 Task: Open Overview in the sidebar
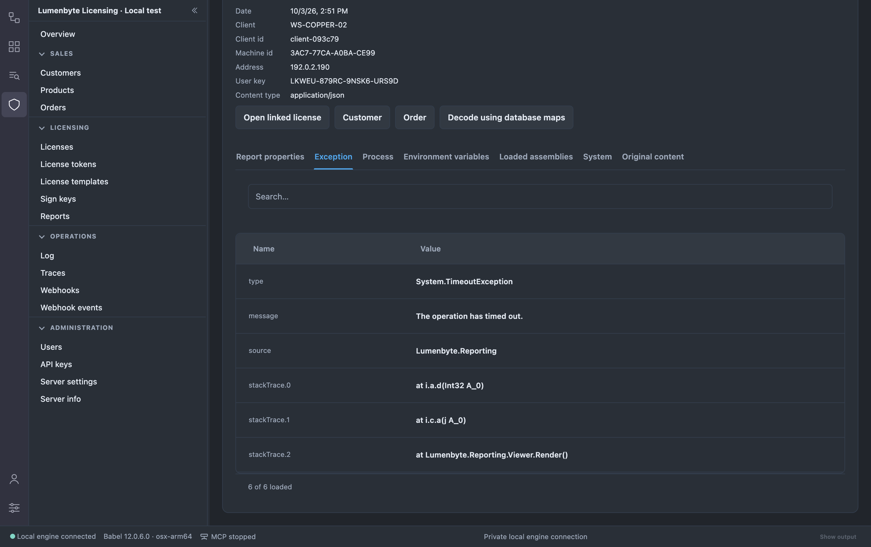click(58, 34)
